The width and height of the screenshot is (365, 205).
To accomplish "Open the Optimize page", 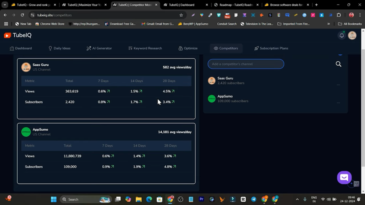I will [188, 48].
